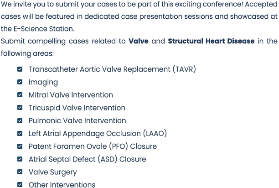Toggle the Tricuspid Valve Intervention checkbox
The height and width of the screenshot is (188, 279).
pos(20,108)
